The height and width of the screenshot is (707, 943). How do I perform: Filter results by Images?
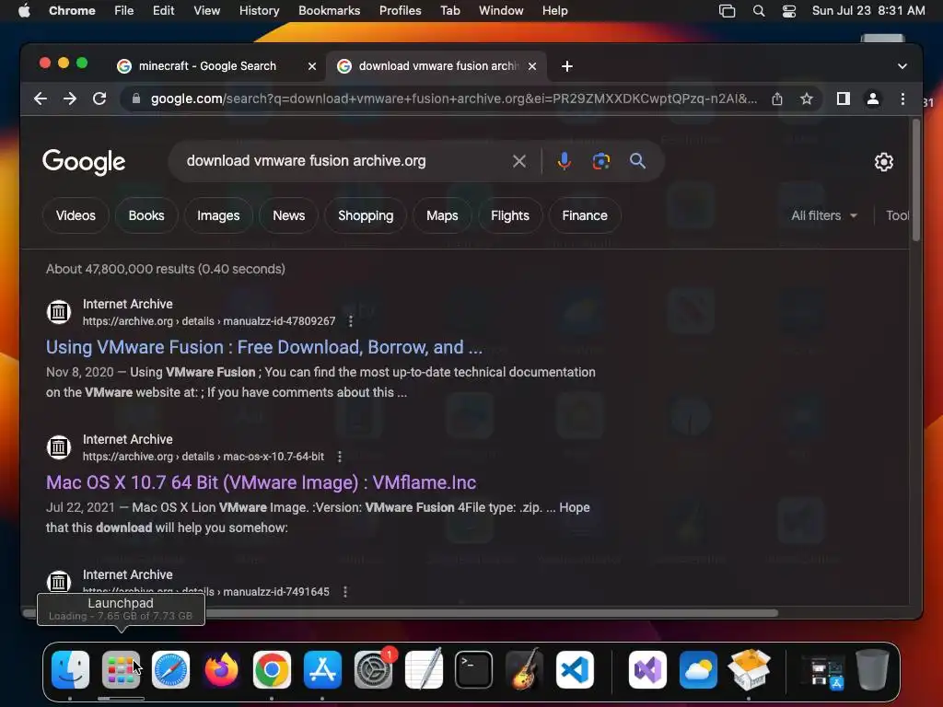coord(218,215)
